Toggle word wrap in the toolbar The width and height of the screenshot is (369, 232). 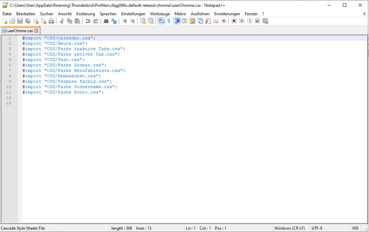(161, 21)
